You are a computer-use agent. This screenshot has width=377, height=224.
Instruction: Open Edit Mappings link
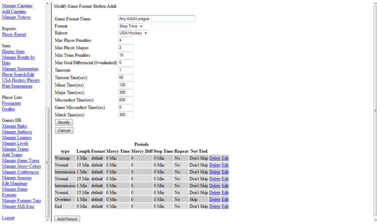[x=15, y=183]
